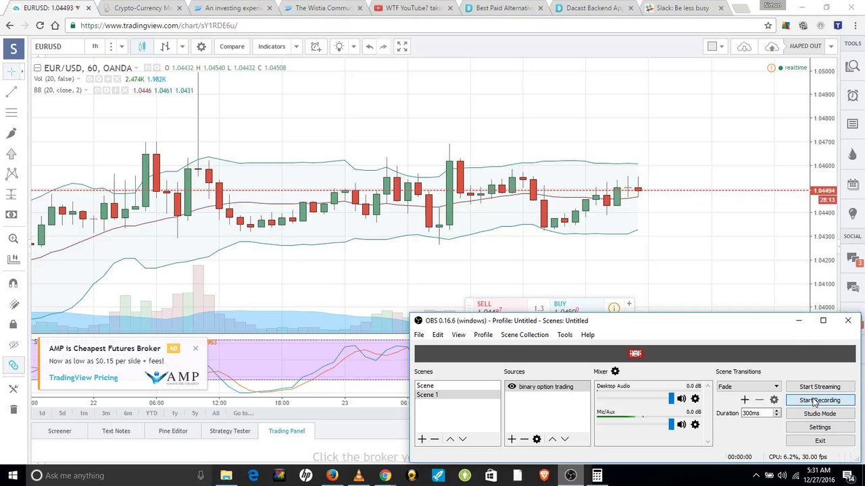Mute Mic/Aux speaker icon
This screenshot has width=865, height=486.
[x=681, y=425]
